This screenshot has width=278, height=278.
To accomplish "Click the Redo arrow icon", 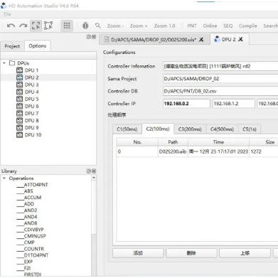I will coord(23,26).
